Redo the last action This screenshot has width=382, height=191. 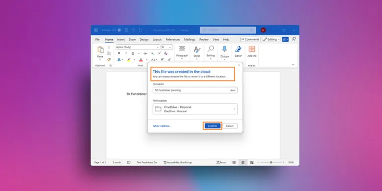(140, 30)
